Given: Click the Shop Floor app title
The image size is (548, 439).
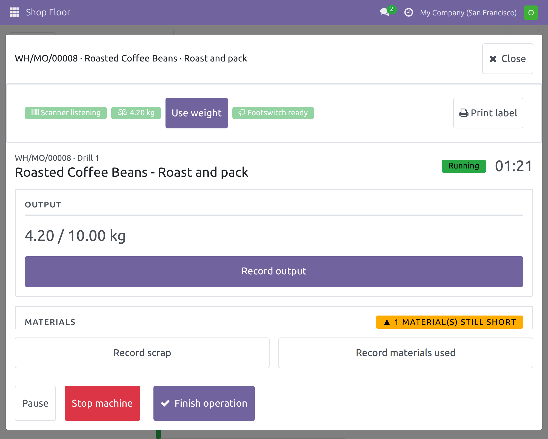Looking at the screenshot, I should [48, 12].
